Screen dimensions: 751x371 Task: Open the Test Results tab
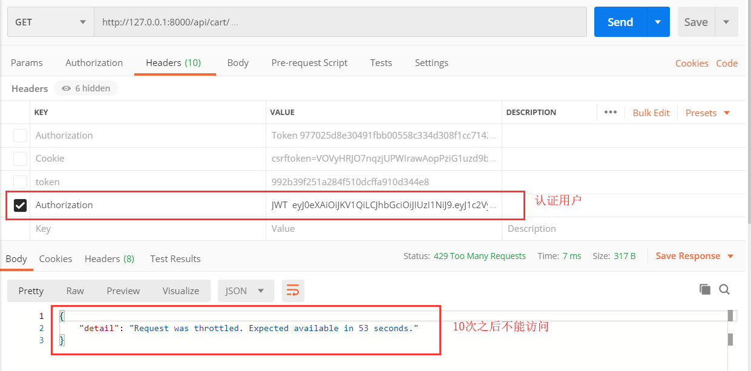175,259
